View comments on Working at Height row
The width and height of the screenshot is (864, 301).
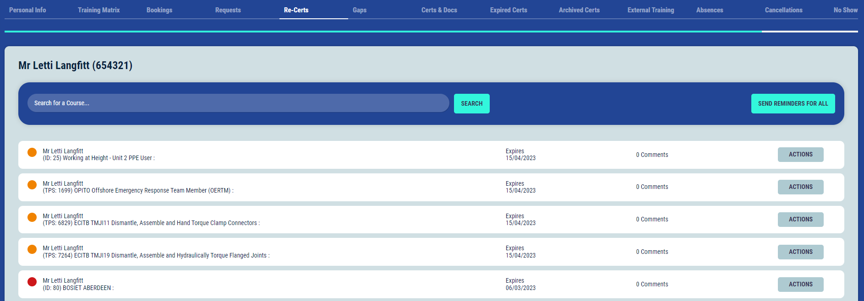tap(652, 155)
